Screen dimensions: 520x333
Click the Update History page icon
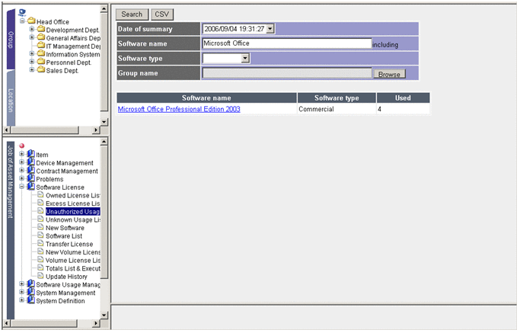pos(40,276)
